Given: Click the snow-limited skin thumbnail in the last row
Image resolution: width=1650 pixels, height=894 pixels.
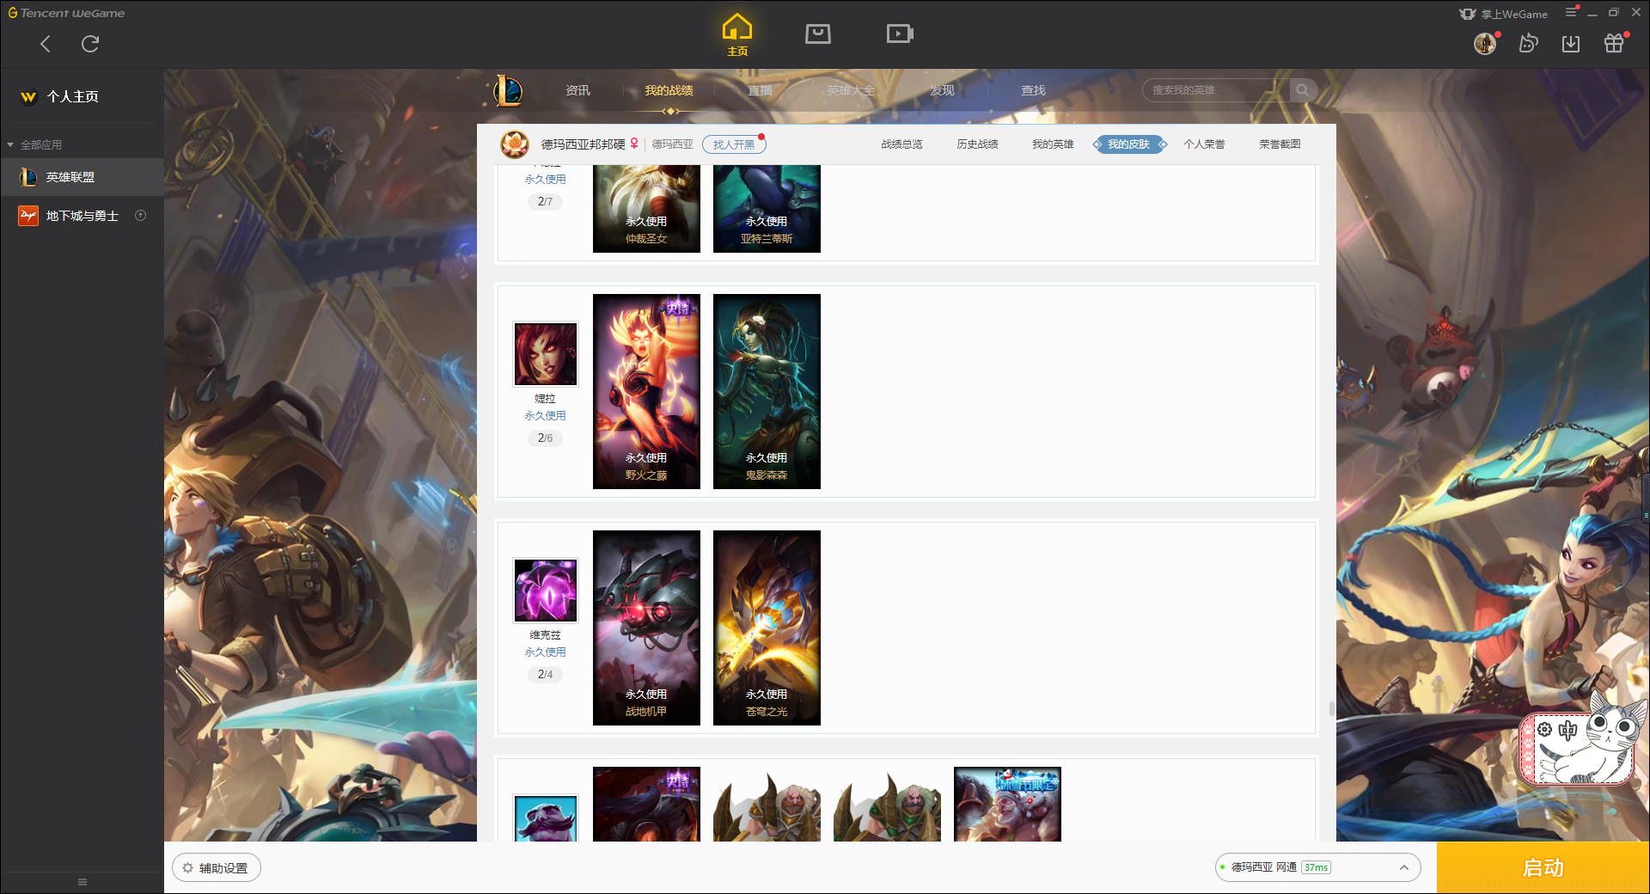Looking at the screenshot, I should click(x=1007, y=804).
